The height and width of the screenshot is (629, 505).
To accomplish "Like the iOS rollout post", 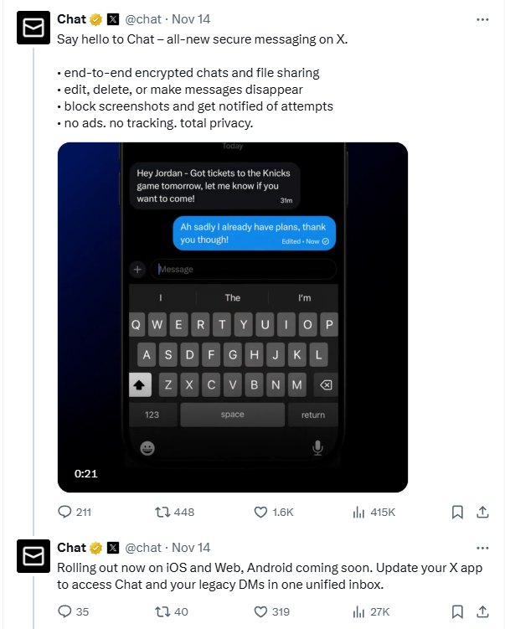I will coord(260,611).
